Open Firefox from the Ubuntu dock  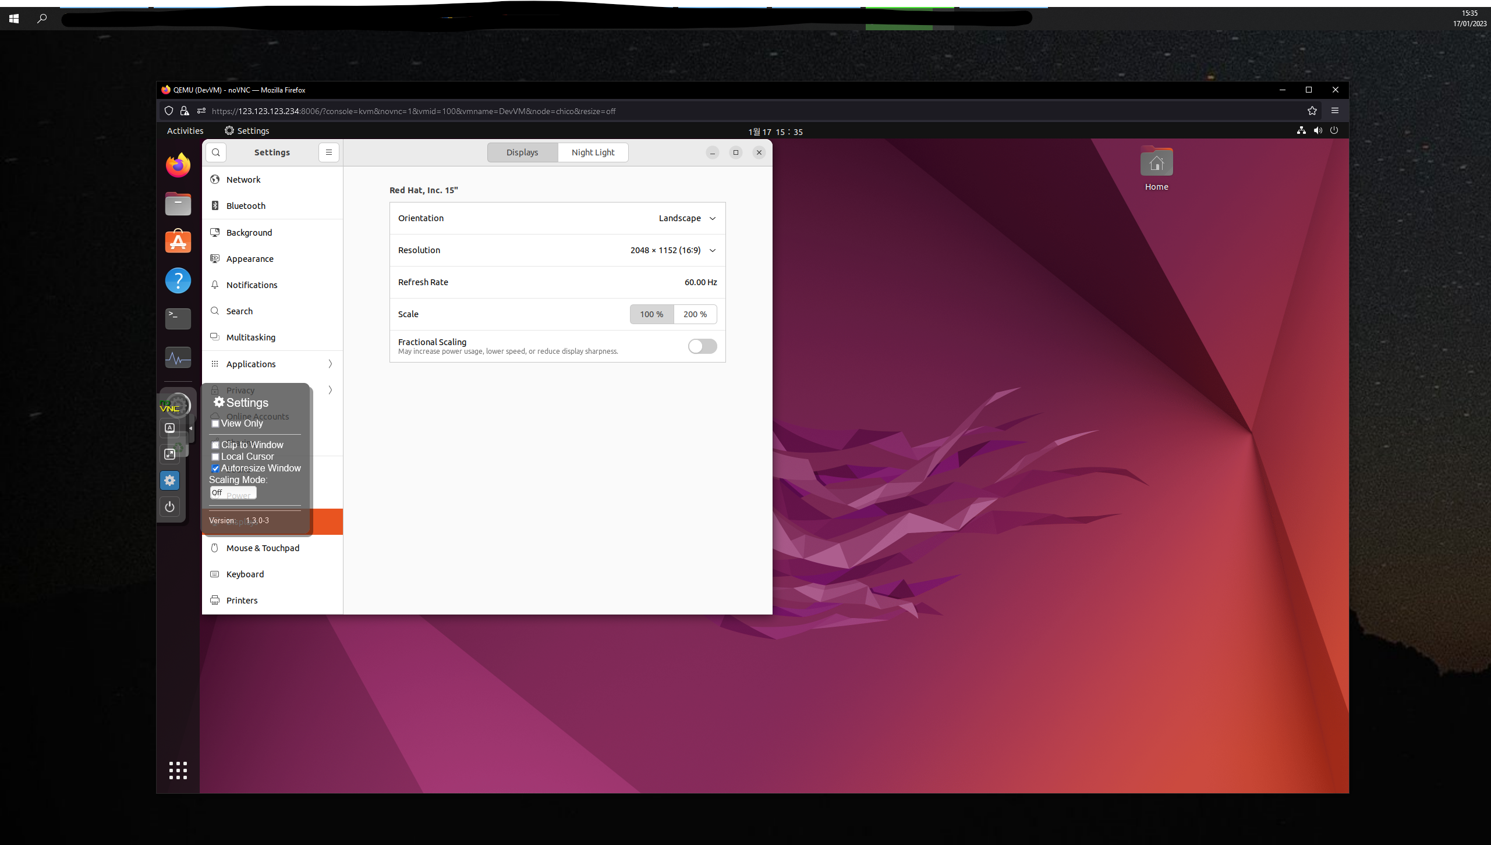click(178, 166)
